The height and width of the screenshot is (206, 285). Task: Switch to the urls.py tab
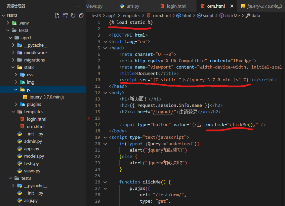click(133, 6)
